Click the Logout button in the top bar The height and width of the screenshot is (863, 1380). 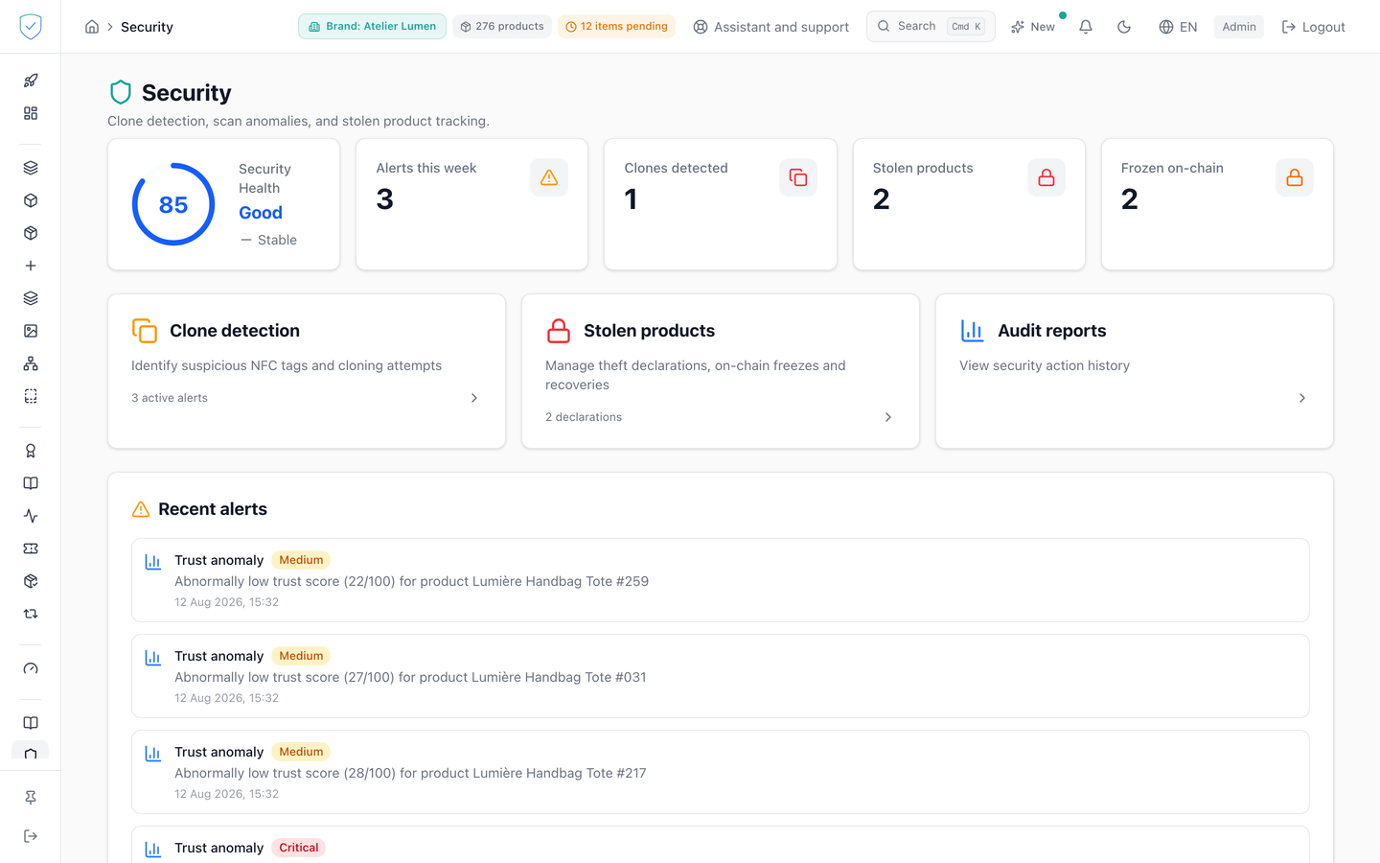coord(1313,27)
